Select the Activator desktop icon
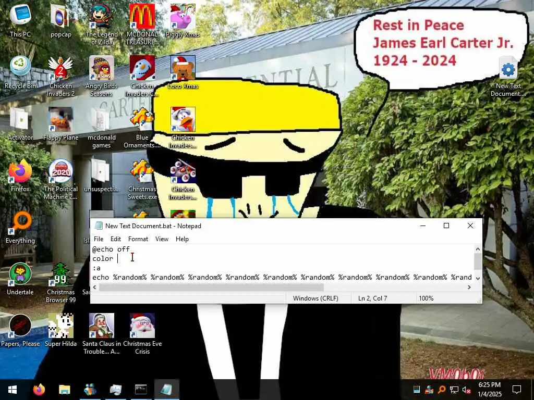This screenshot has height=400, width=534. 20,123
